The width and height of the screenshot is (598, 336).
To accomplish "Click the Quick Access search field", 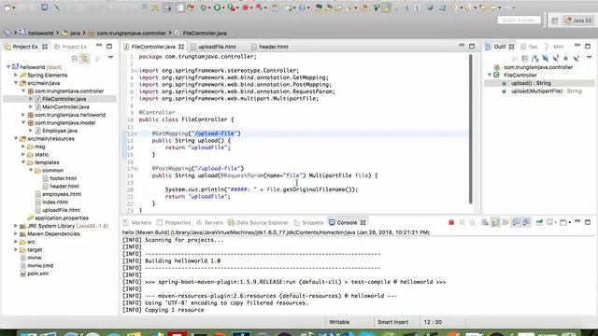I will coord(519,21).
